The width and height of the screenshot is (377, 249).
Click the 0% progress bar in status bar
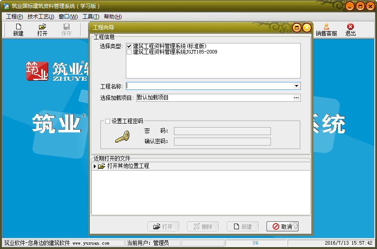256,243
